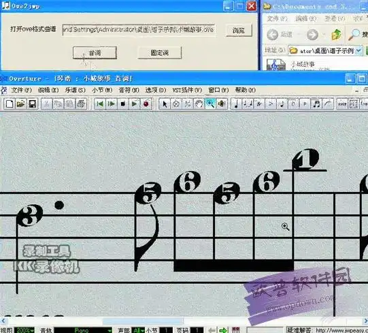Click the 浏览 browse button in Ove2jwp
The width and height of the screenshot is (368, 333).
(x=239, y=31)
